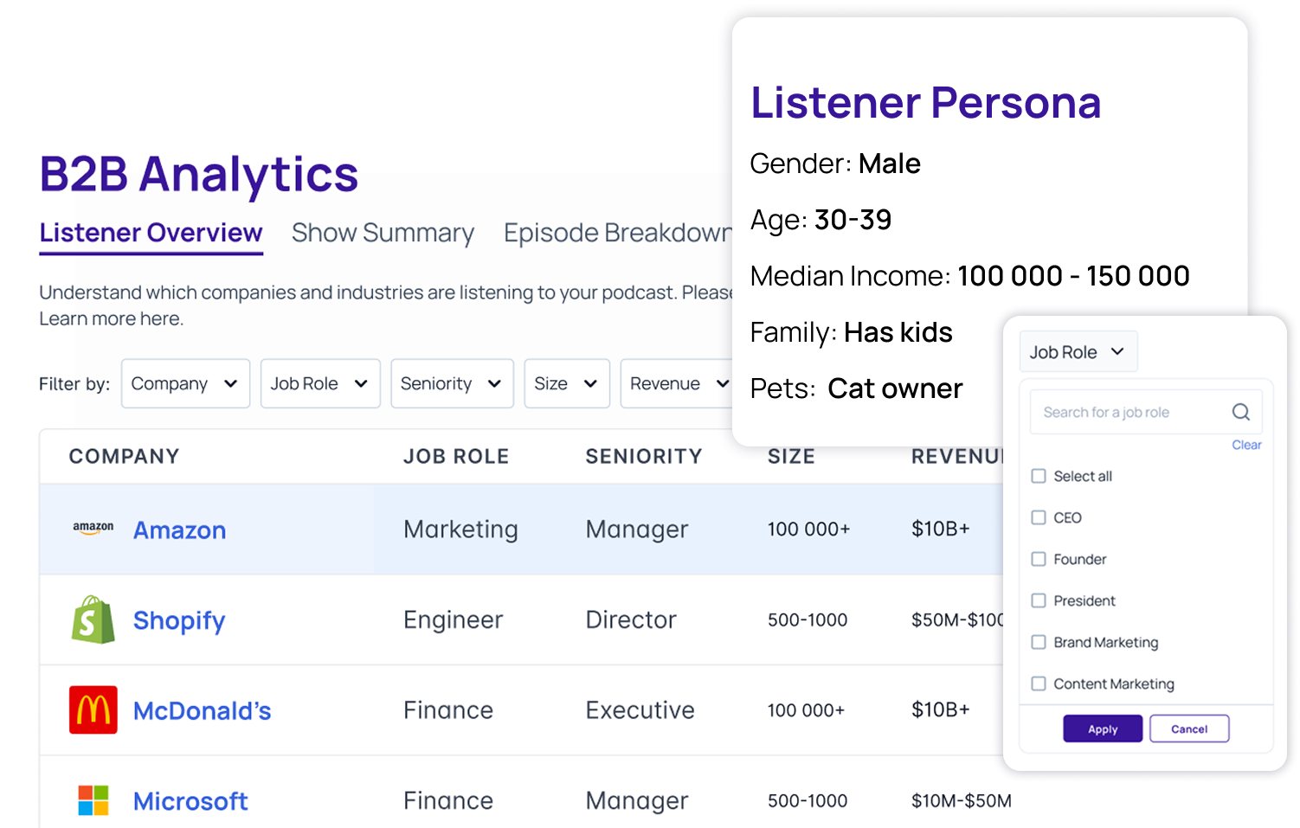Tick the CEO checkbox
Viewport: 1300px width, 828px height.
[1039, 517]
